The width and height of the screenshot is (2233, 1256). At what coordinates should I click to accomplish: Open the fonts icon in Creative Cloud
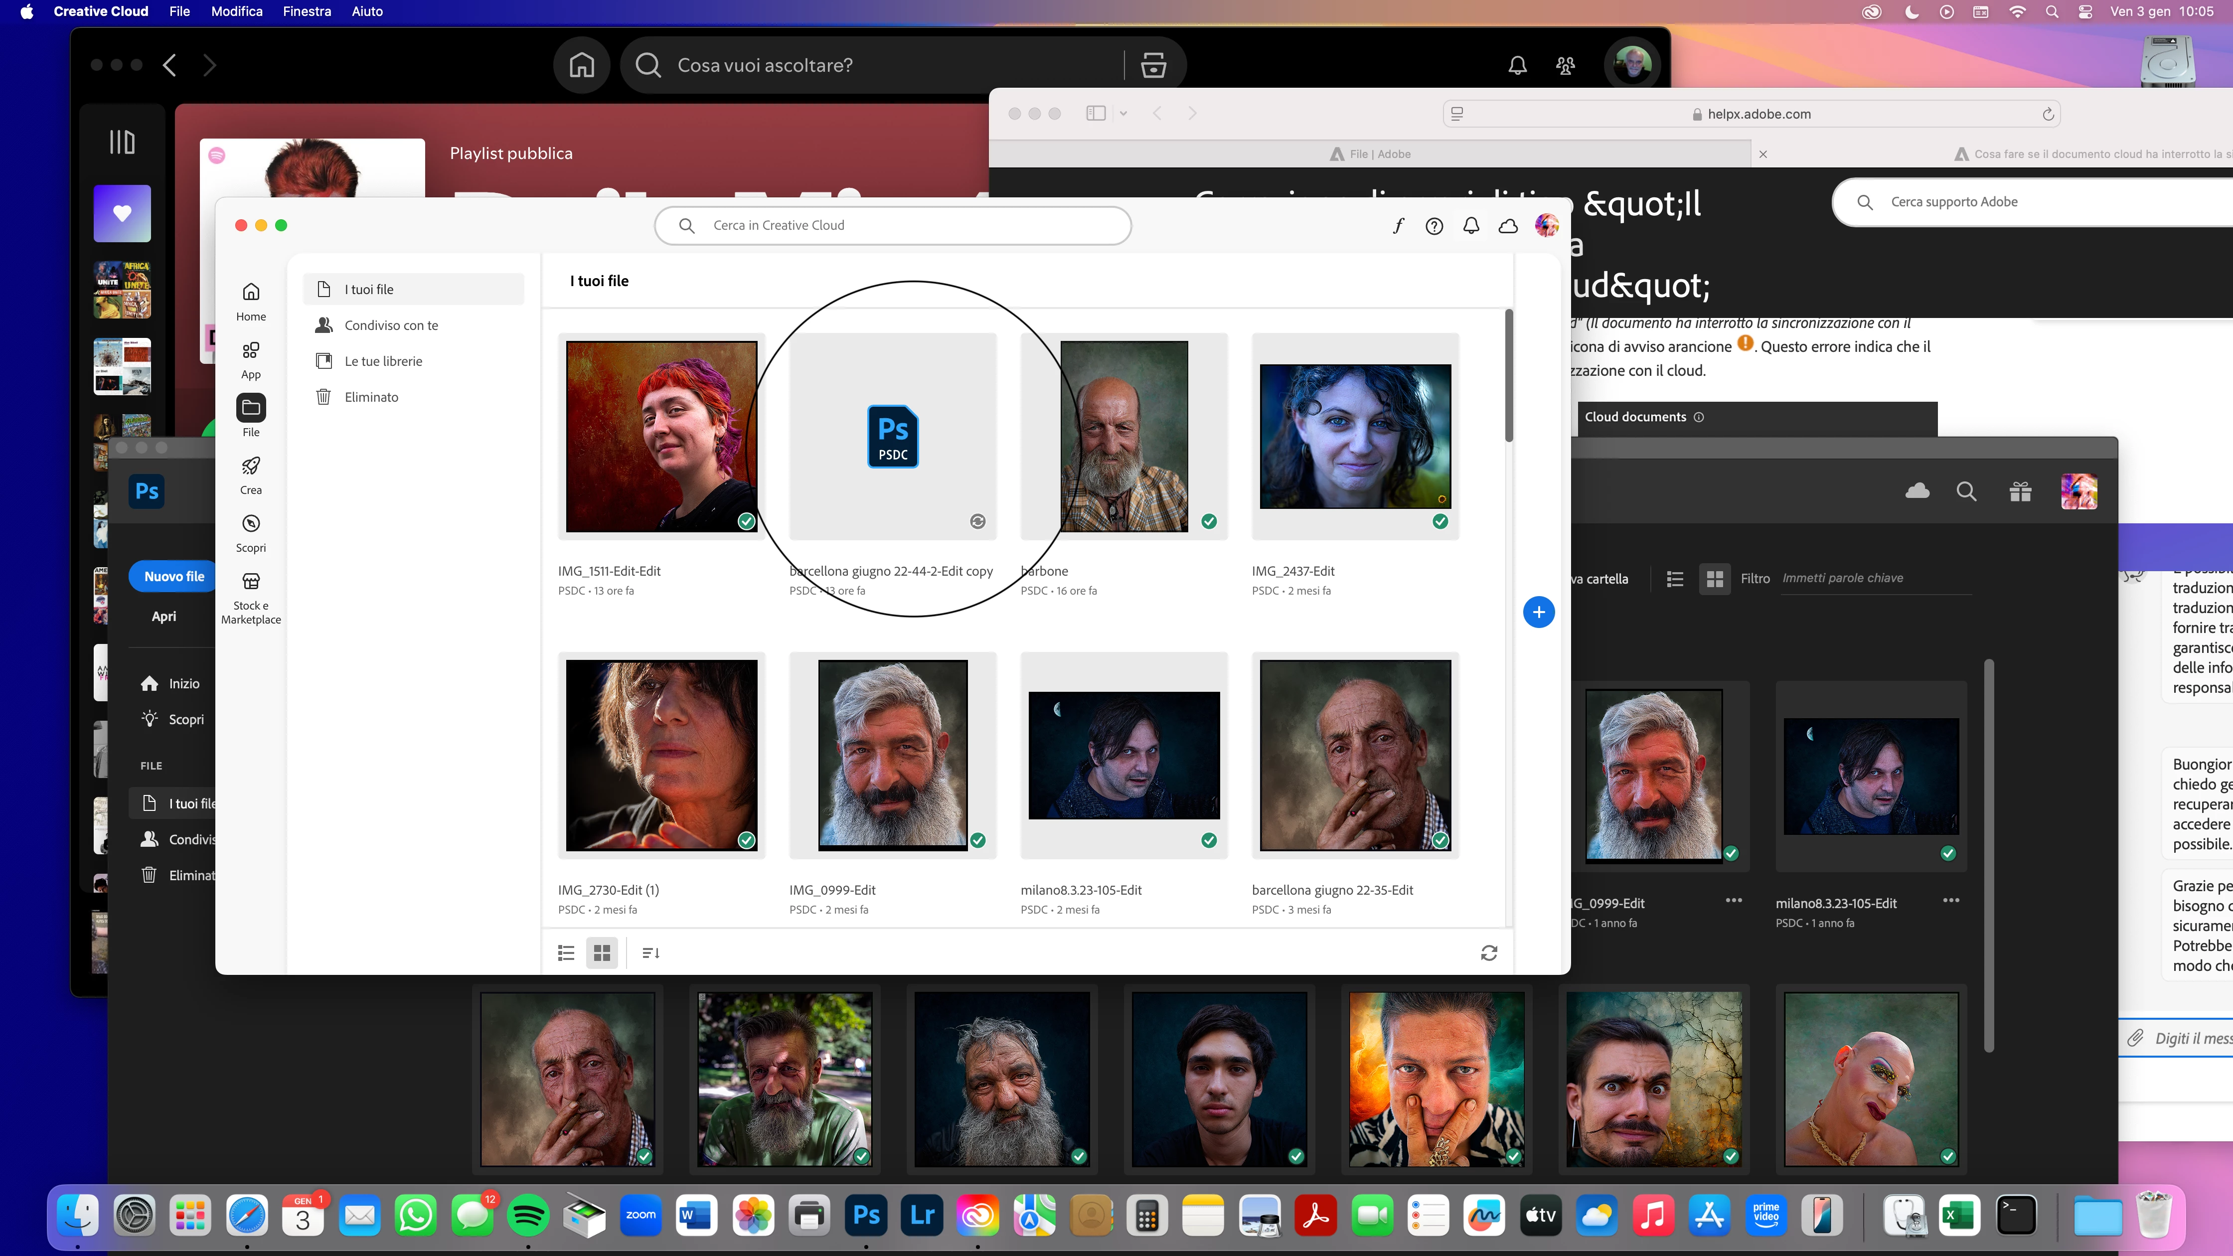1397,226
